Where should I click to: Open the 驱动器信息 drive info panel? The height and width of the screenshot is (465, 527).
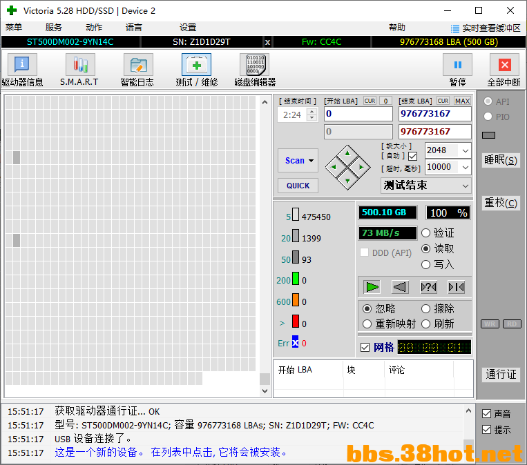[x=22, y=64]
